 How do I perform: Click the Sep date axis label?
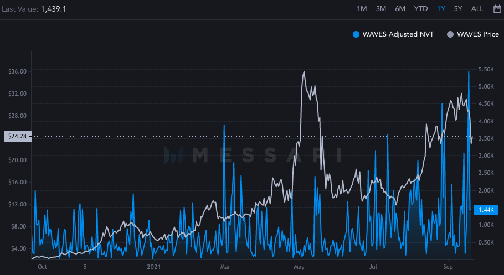448,267
